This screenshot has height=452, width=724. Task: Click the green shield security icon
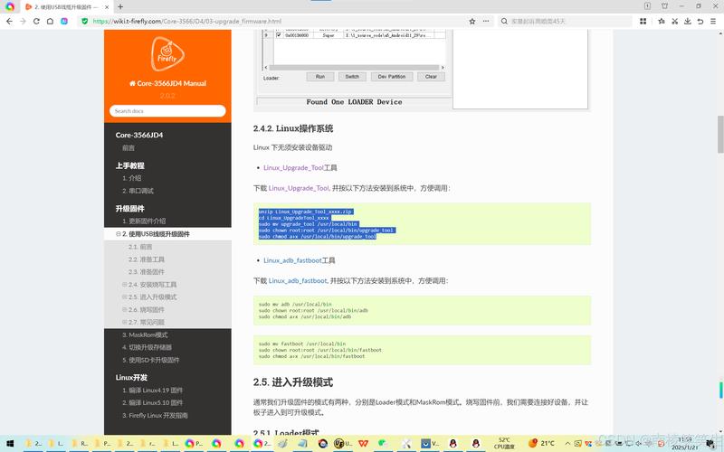[x=84, y=21]
